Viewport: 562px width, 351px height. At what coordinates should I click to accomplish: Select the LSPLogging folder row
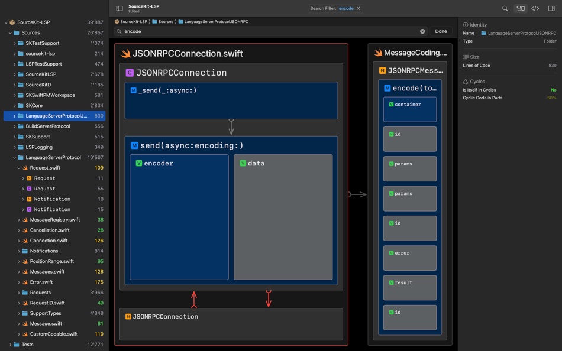54,147
